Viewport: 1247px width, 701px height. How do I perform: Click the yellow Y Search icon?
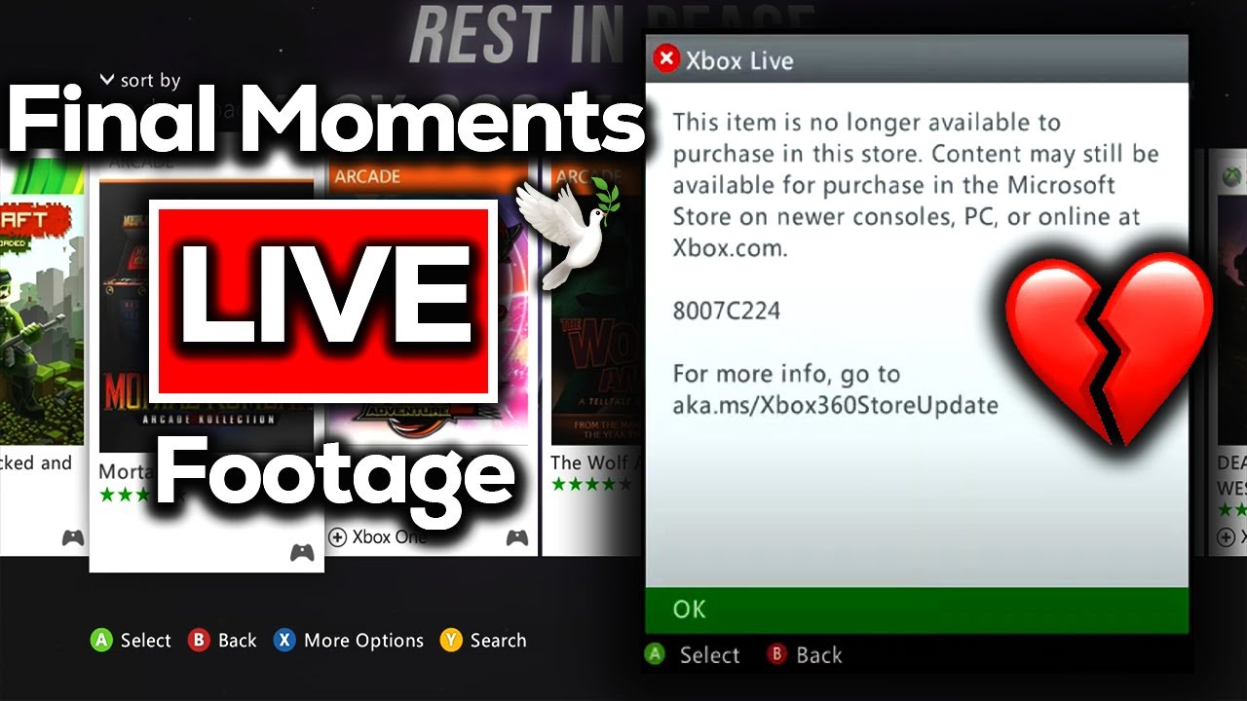pos(450,640)
